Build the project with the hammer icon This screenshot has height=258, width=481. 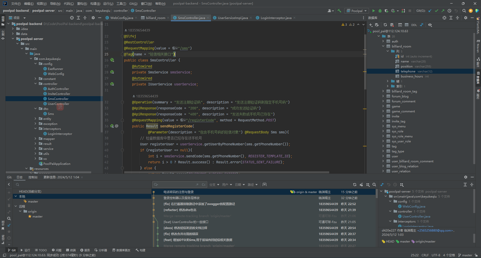(340, 11)
